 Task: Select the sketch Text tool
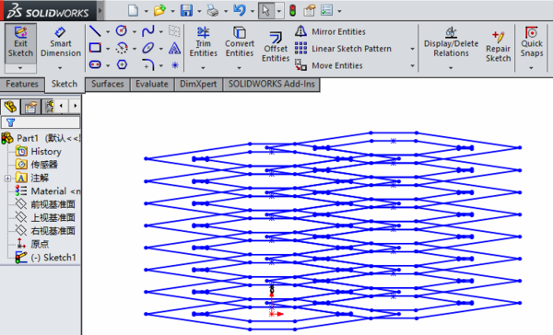(x=174, y=48)
